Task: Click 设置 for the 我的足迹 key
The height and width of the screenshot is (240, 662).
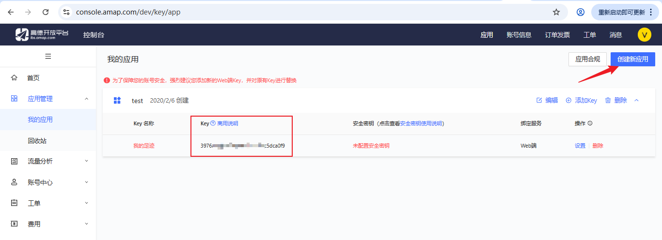Action: [x=580, y=146]
